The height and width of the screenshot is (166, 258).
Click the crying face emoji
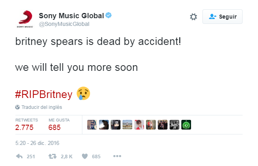[83, 94]
